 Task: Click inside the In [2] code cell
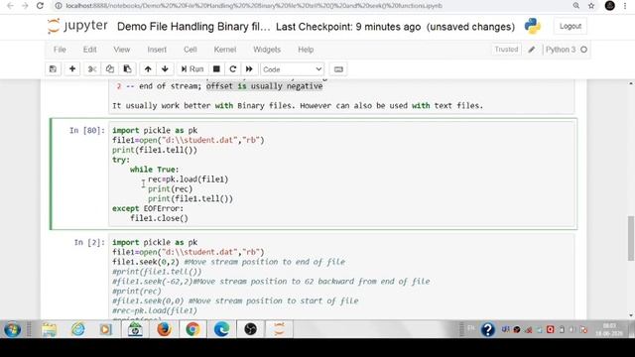coord(341,278)
